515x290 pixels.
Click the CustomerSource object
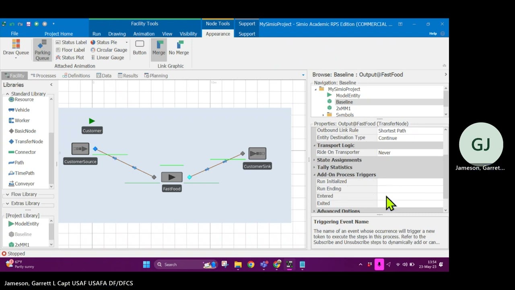[x=80, y=149]
